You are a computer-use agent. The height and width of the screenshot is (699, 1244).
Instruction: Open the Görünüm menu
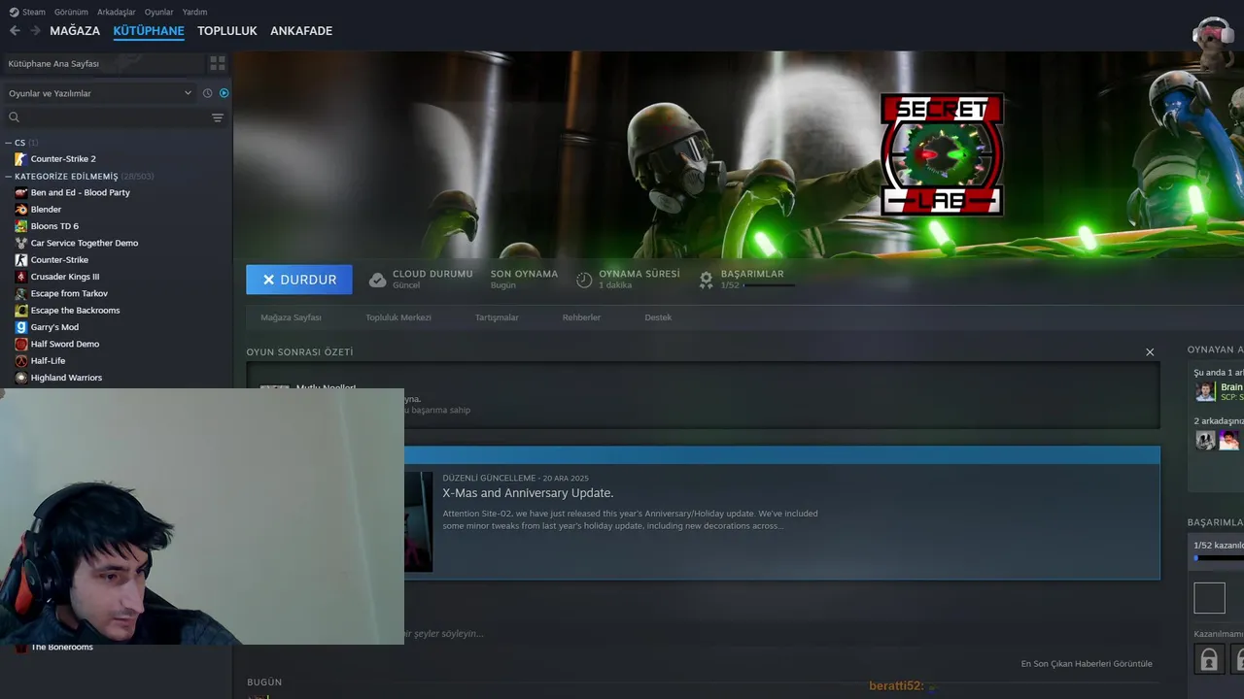tap(71, 13)
